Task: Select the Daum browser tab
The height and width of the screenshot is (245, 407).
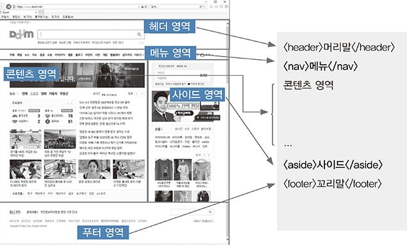Action: click(x=18, y=12)
